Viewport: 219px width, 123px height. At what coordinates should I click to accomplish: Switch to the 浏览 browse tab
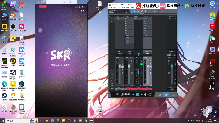(173, 95)
